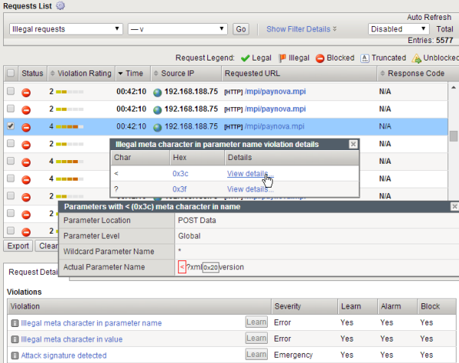Click info icon beside Illegal meta character in parameter name
459x363 pixels.
[14, 323]
